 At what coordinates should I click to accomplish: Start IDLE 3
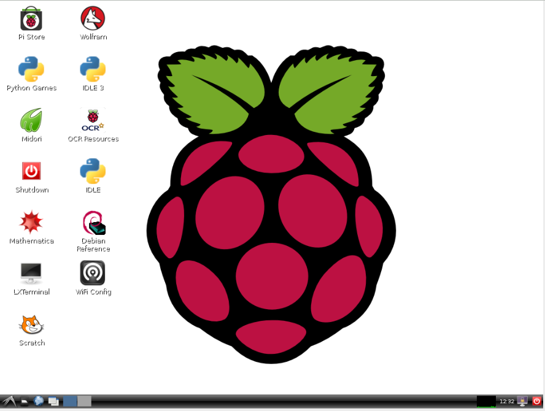point(93,69)
